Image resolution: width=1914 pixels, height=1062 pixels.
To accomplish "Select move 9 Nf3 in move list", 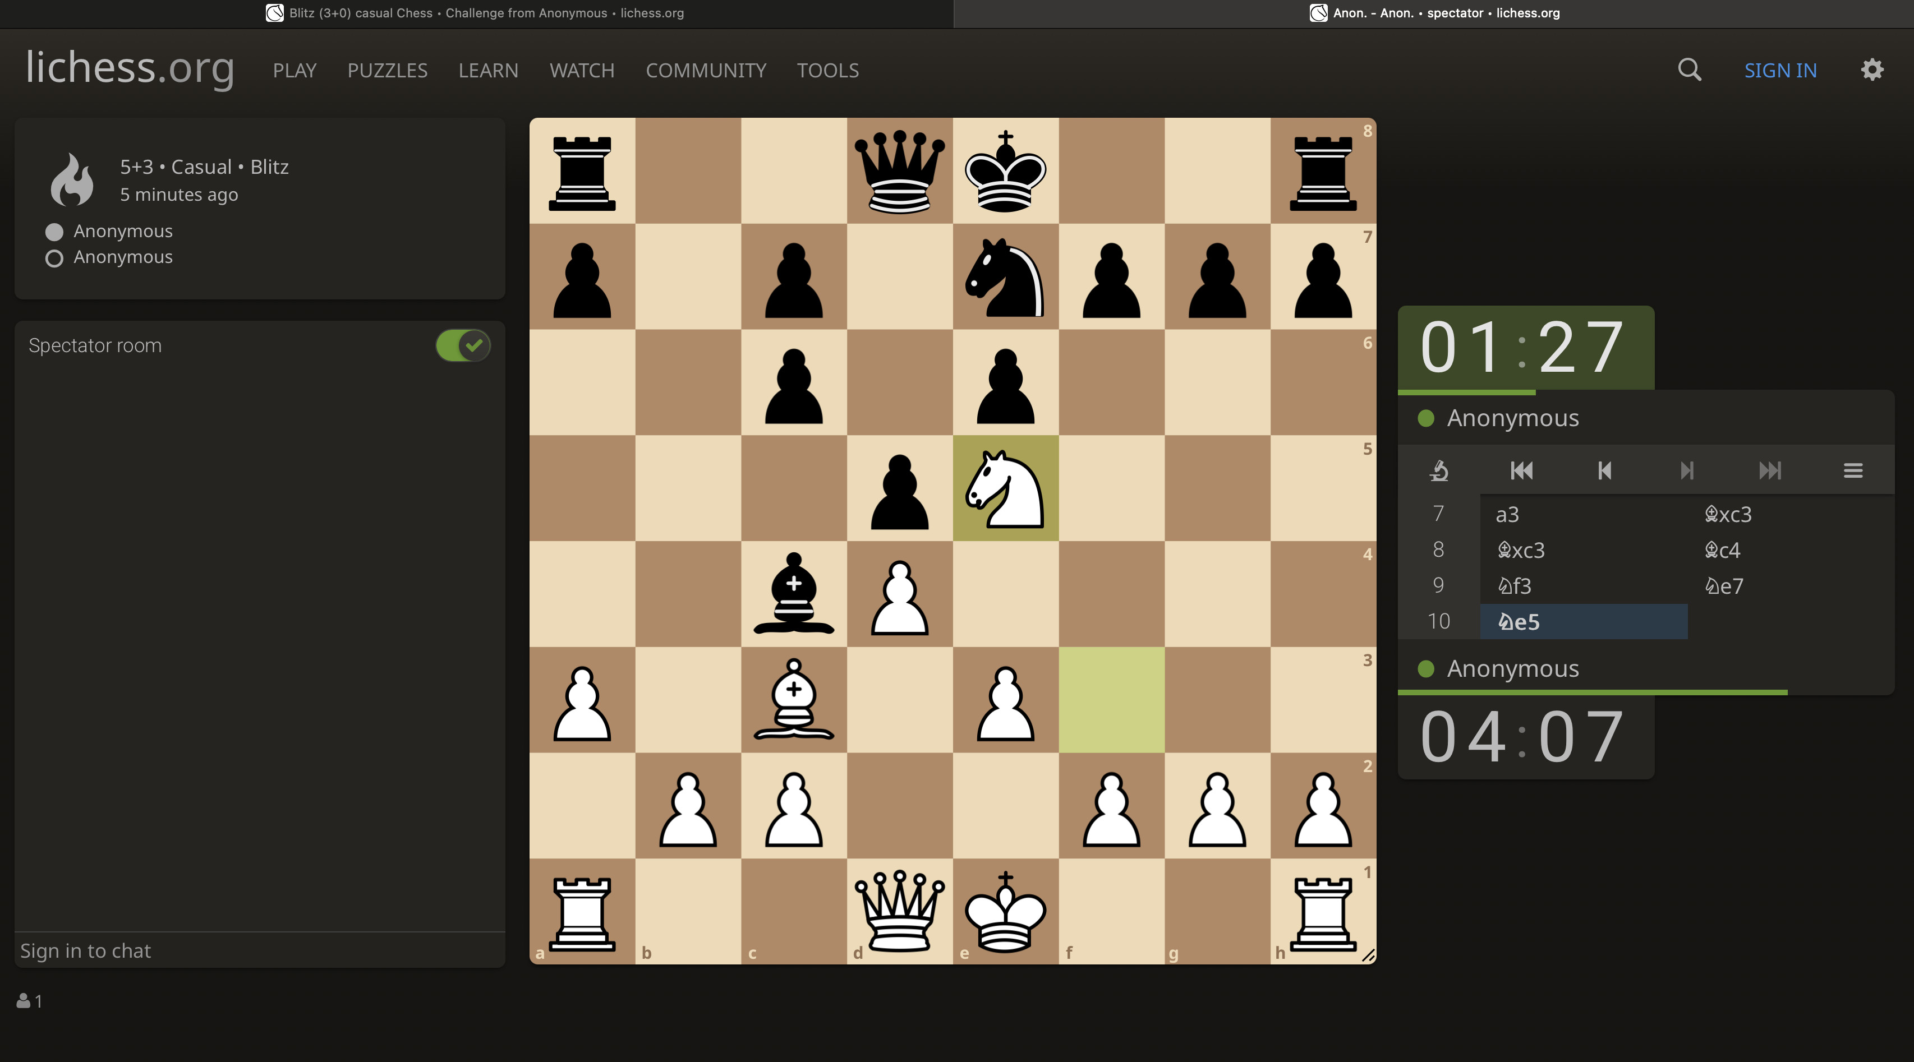I will (x=1584, y=585).
